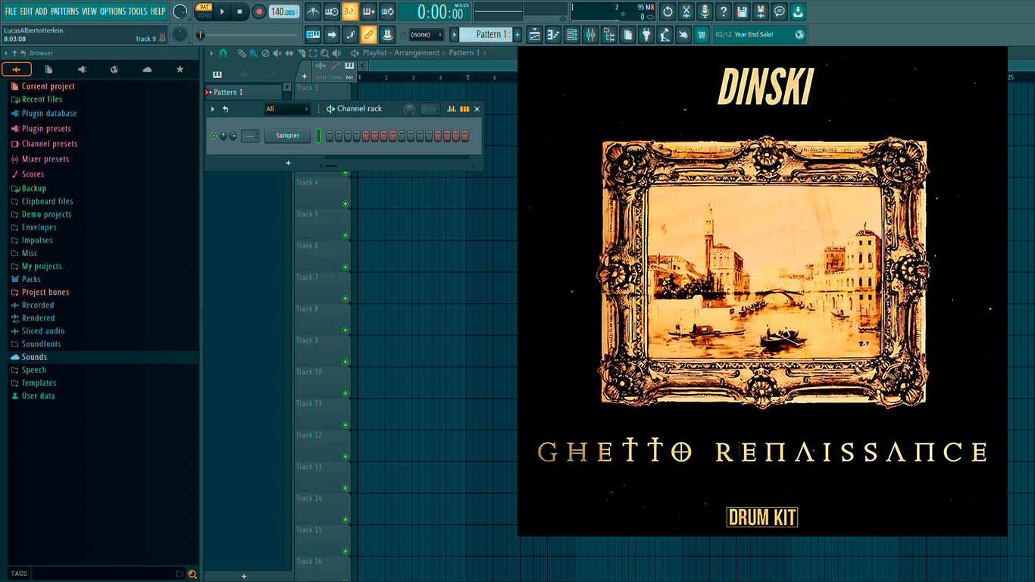Open the ADD menu
1035x582 pixels.
41,11
